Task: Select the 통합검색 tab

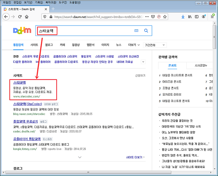Action: point(18,45)
